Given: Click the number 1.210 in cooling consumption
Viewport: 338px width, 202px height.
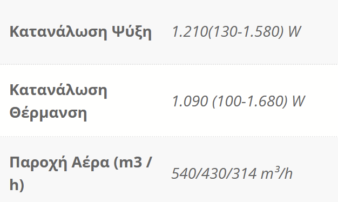Looking at the screenshot, I should tap(190, 31).
